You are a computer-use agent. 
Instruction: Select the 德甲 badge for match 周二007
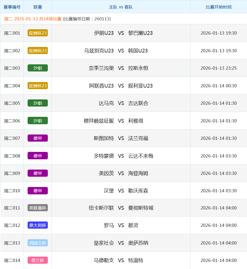[x=38, y=138]
